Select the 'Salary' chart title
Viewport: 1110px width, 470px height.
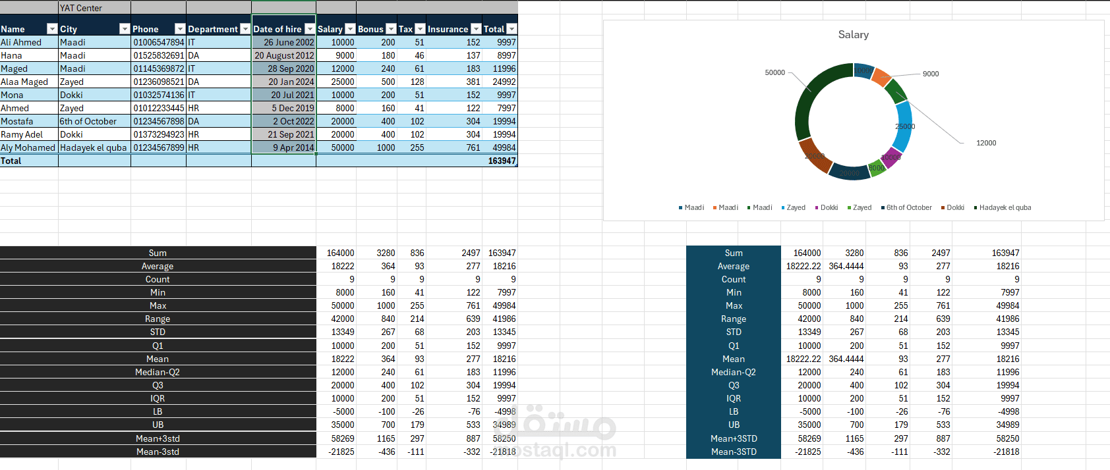tap(853, 35)
